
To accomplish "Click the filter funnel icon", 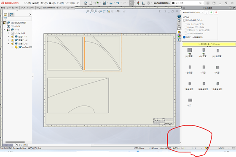I will pos(5,19).
